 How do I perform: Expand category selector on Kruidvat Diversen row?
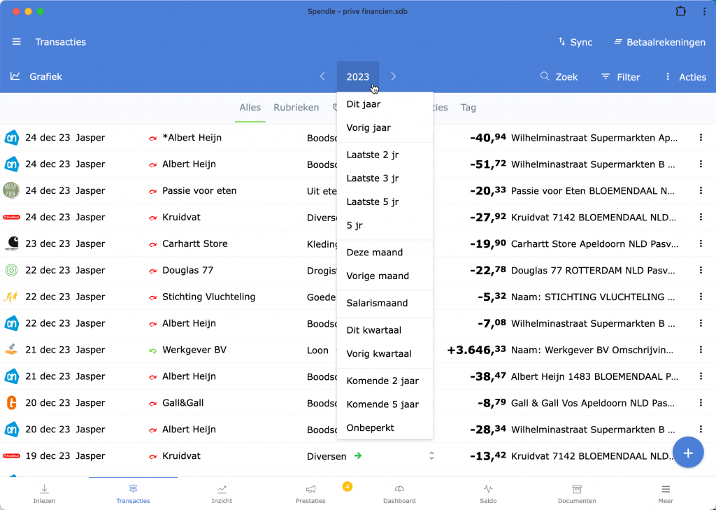tap(431, 456)
